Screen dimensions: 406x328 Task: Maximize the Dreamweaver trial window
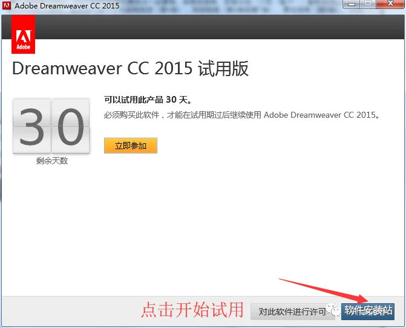click(368, 4)
